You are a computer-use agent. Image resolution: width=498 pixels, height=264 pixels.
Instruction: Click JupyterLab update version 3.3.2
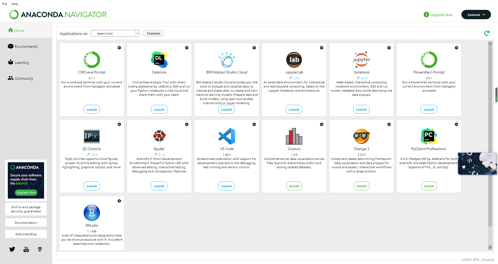pyautogui.click(x=294, y=78)
